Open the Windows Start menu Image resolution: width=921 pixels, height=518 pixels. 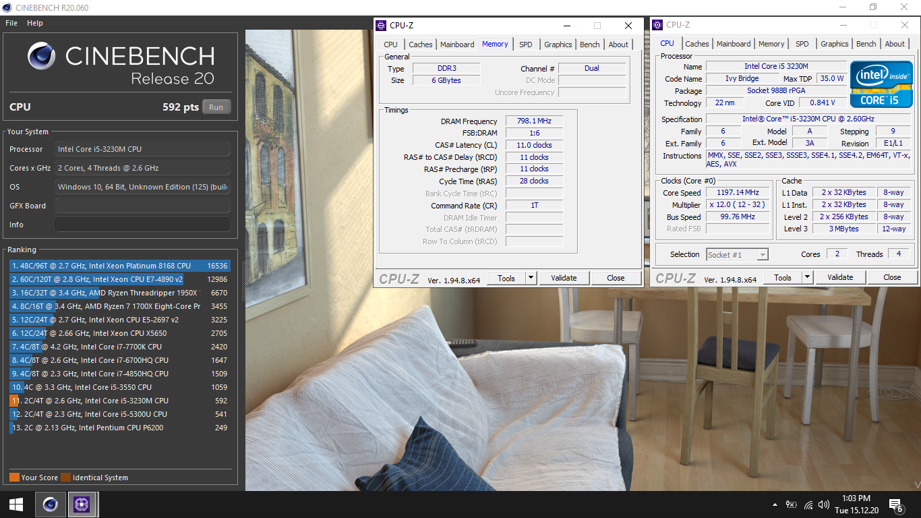[x=16, y=504]
